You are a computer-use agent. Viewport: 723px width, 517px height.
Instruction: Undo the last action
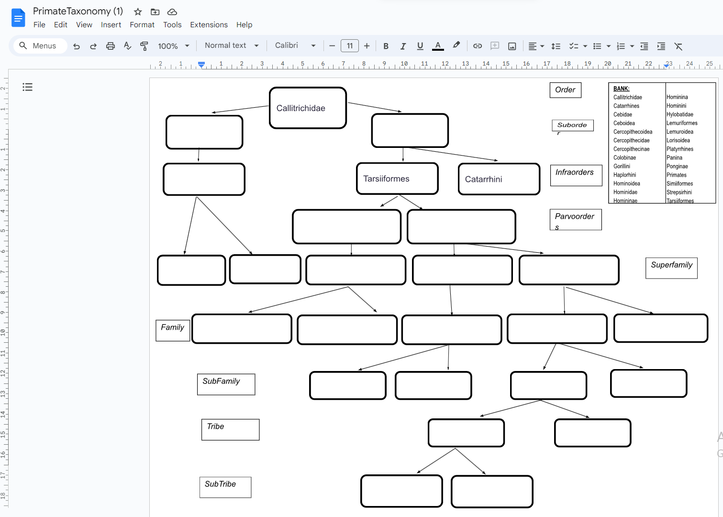(76, 45)
